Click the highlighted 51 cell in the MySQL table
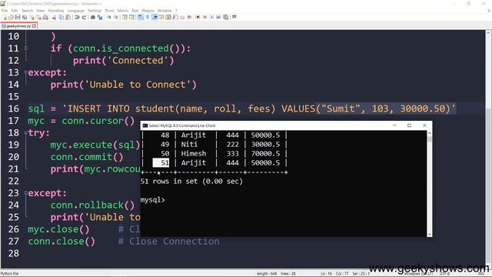 click(161, 162)
